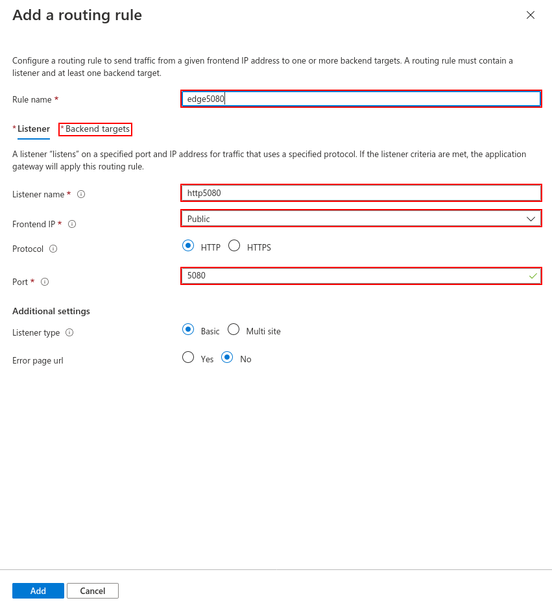Switch to the Backend targets tab
Viewport: 552px width, 607px height.
click(x=95, y=129)
